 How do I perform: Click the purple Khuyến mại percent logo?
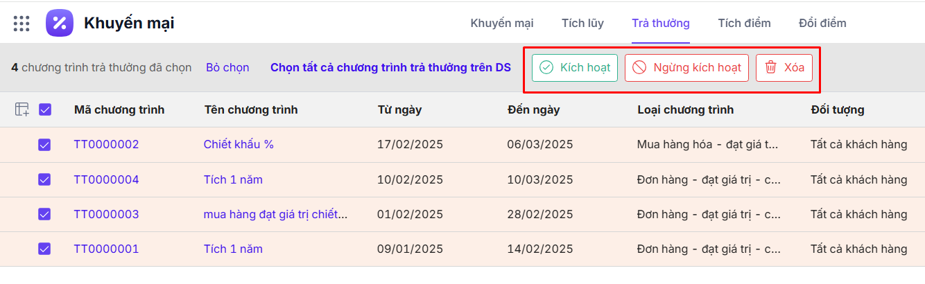(60, 24)
